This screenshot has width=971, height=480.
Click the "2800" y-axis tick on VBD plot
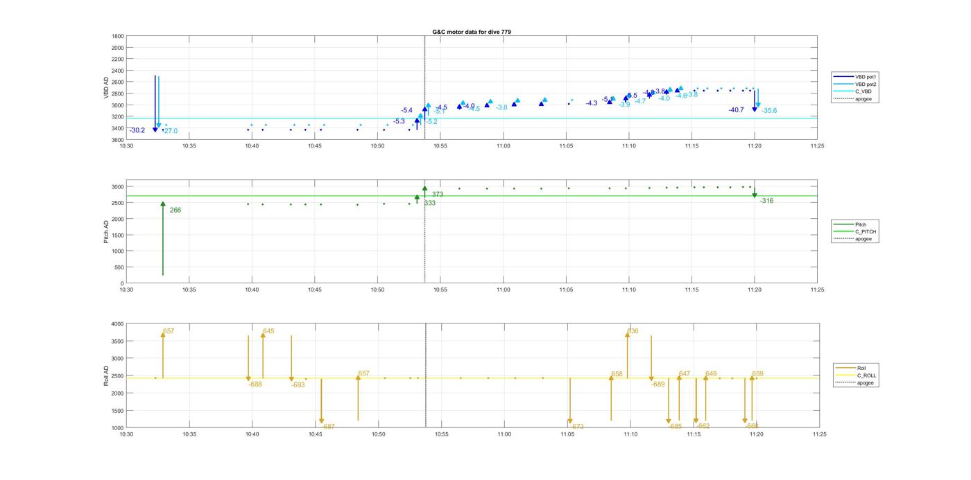[118, 94]
